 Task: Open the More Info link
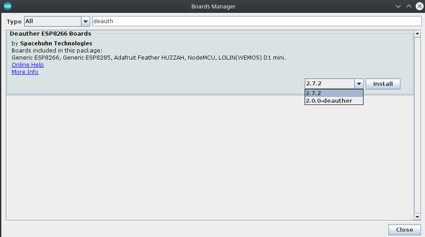pyautogui.click(x=25, y=72)
